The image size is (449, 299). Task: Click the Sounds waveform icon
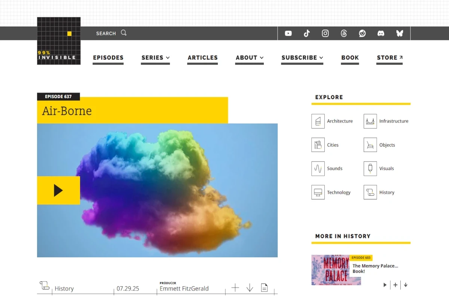[318, 169]
